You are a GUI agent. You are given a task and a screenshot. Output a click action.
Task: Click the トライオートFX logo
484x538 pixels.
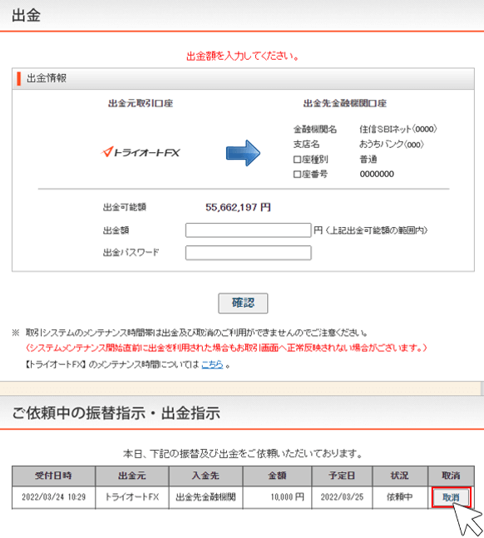point(141,152)
